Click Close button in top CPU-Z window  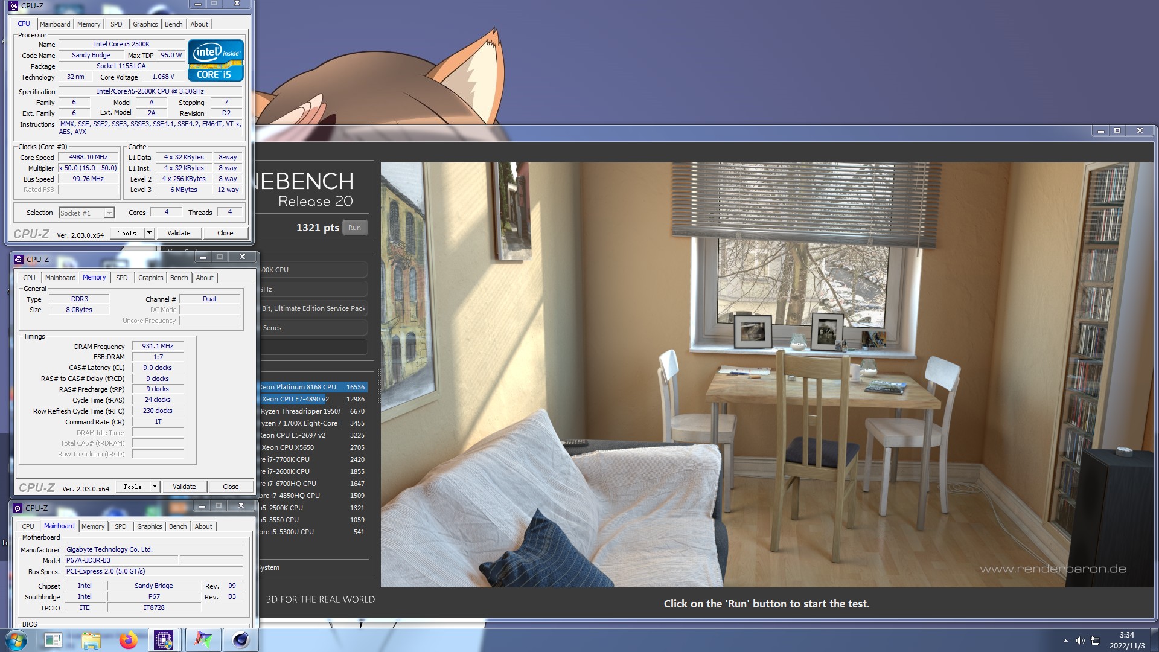[225, 233]
